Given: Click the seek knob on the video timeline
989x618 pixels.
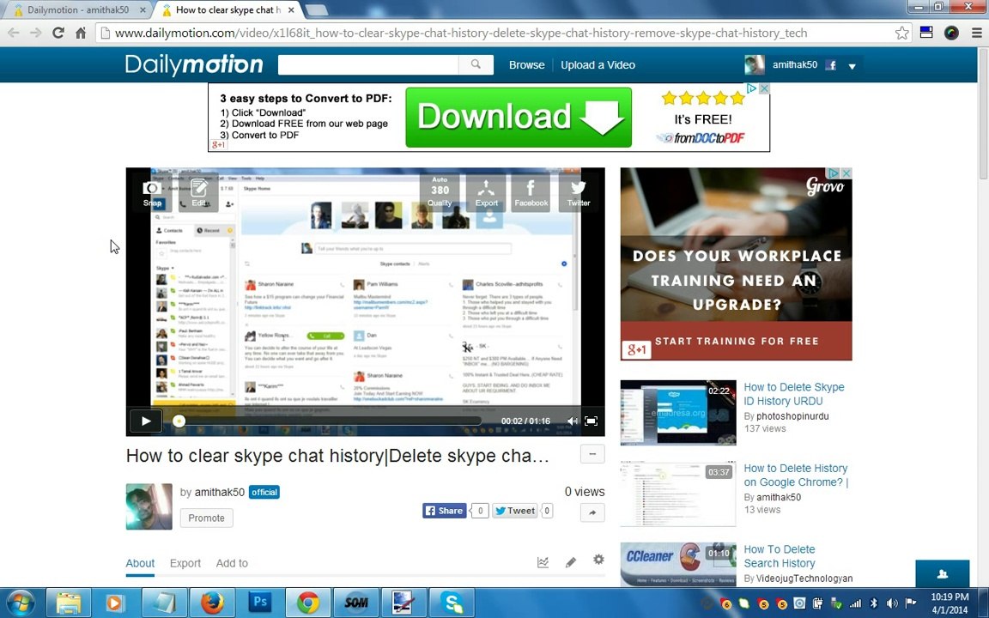Looking at the screenshot, I should [179, 421].
